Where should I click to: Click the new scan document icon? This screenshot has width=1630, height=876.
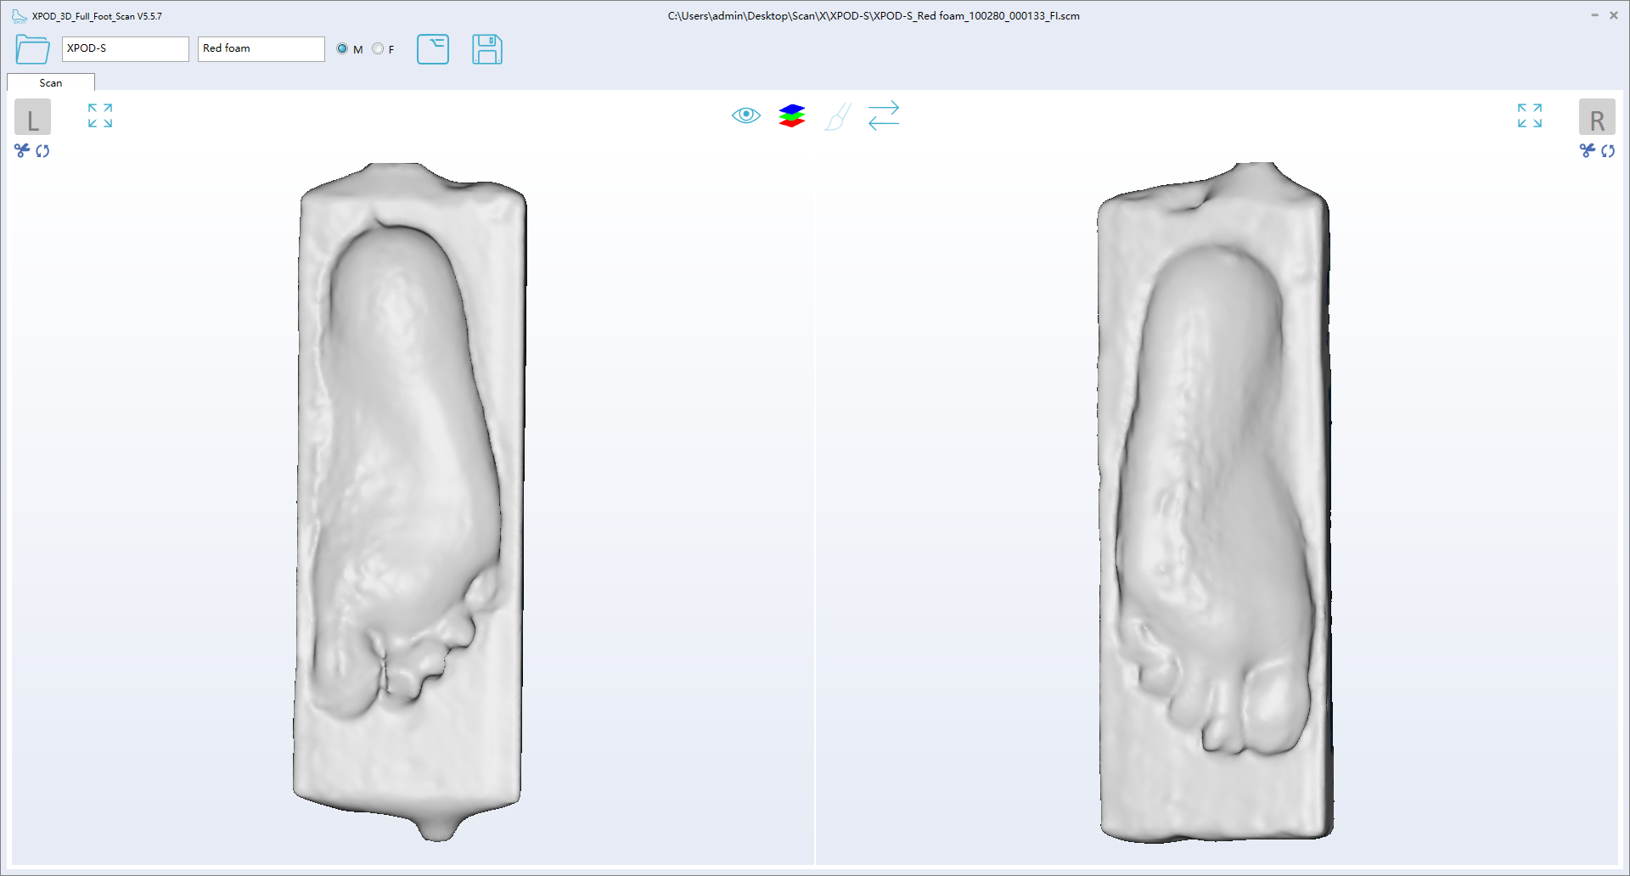pos(433,49)
